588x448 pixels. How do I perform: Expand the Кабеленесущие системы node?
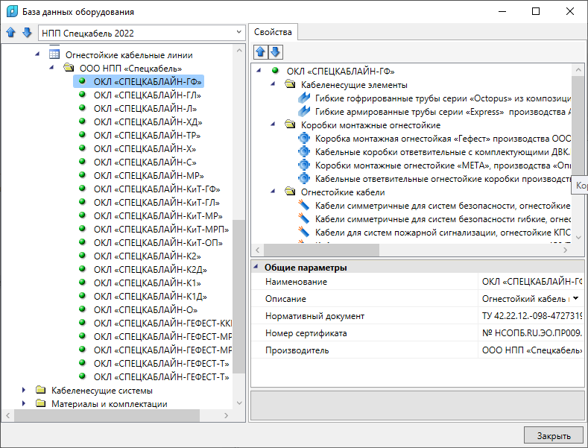click(x=24, y=390)
